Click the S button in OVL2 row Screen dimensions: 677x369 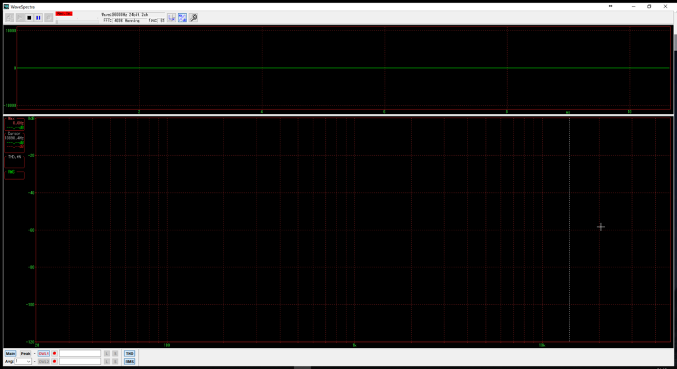(x=115, y=361)
